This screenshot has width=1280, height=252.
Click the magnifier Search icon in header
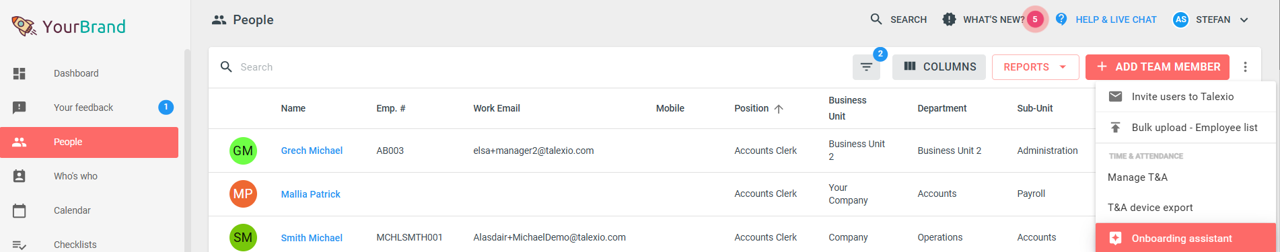click(x=876, y=19)
